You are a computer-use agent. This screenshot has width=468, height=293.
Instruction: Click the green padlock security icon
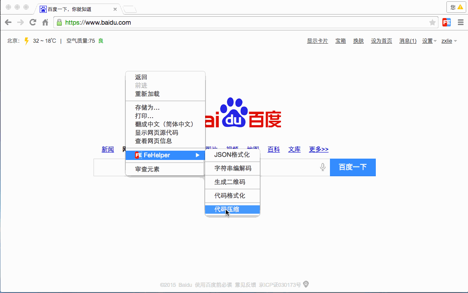(x=60, y=22)
